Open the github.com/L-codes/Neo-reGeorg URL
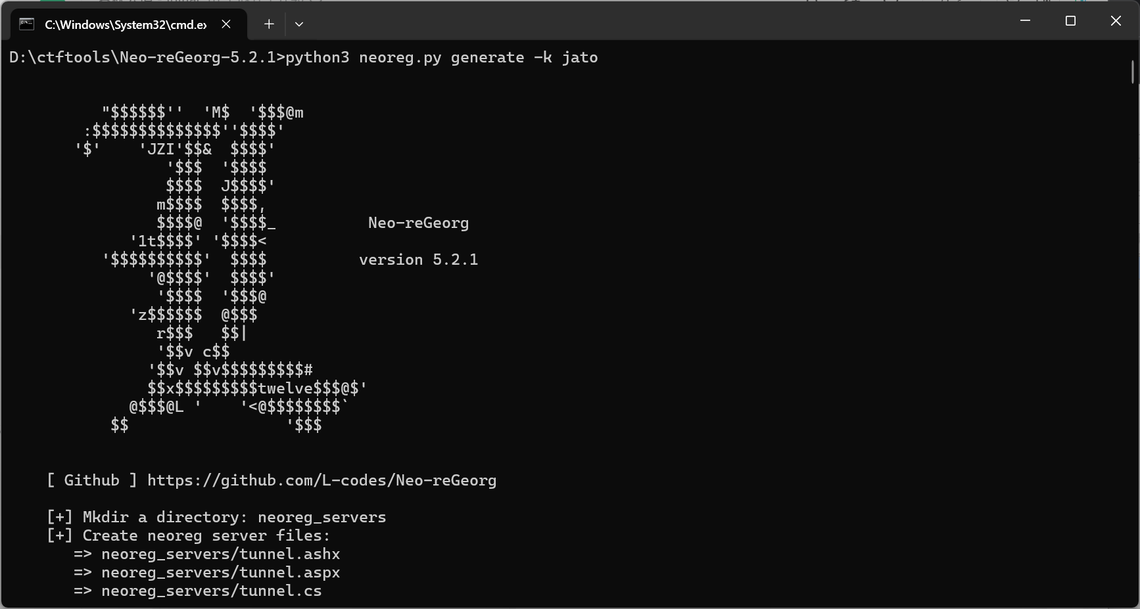Image resolution: width=1140 pixels, height=609 pixels. click(321, 480)
